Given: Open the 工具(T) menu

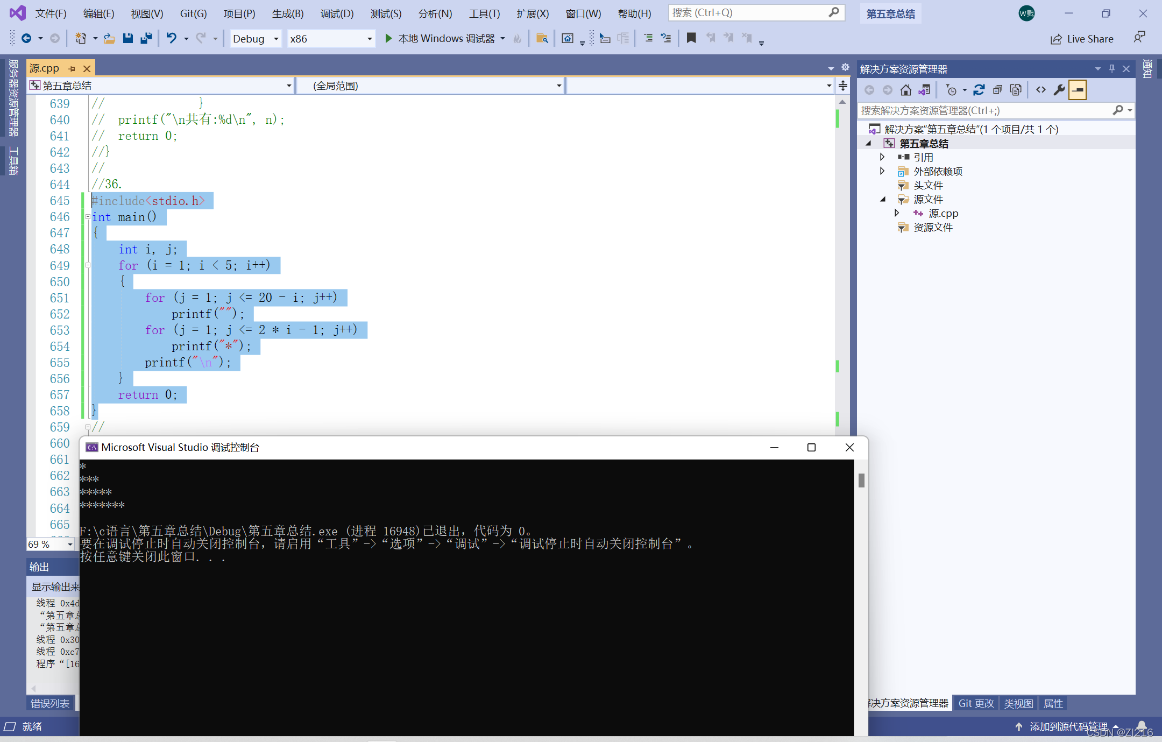Looking at the screenshot, I should (484, 13).
